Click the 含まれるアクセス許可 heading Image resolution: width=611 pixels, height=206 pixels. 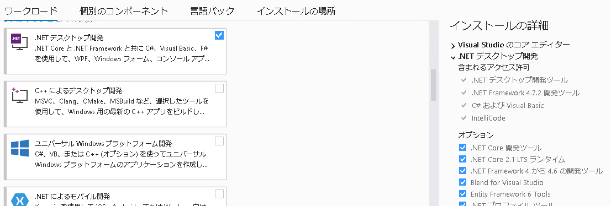(x=494, y=67)
